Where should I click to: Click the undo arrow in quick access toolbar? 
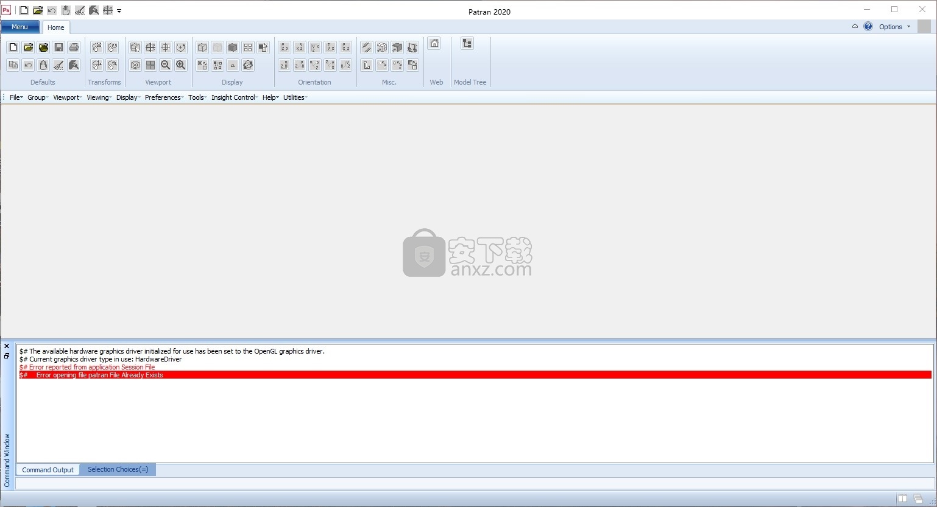(52, 10)
